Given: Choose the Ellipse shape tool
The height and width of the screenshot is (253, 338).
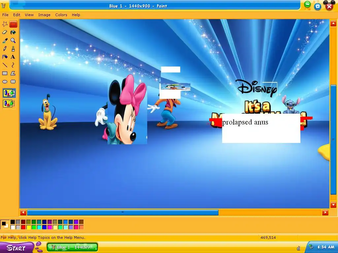Looking at the screenshot, I should 5,82.
